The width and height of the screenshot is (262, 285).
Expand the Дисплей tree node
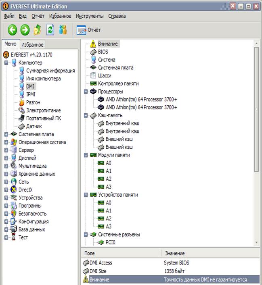tap(6, 158)
